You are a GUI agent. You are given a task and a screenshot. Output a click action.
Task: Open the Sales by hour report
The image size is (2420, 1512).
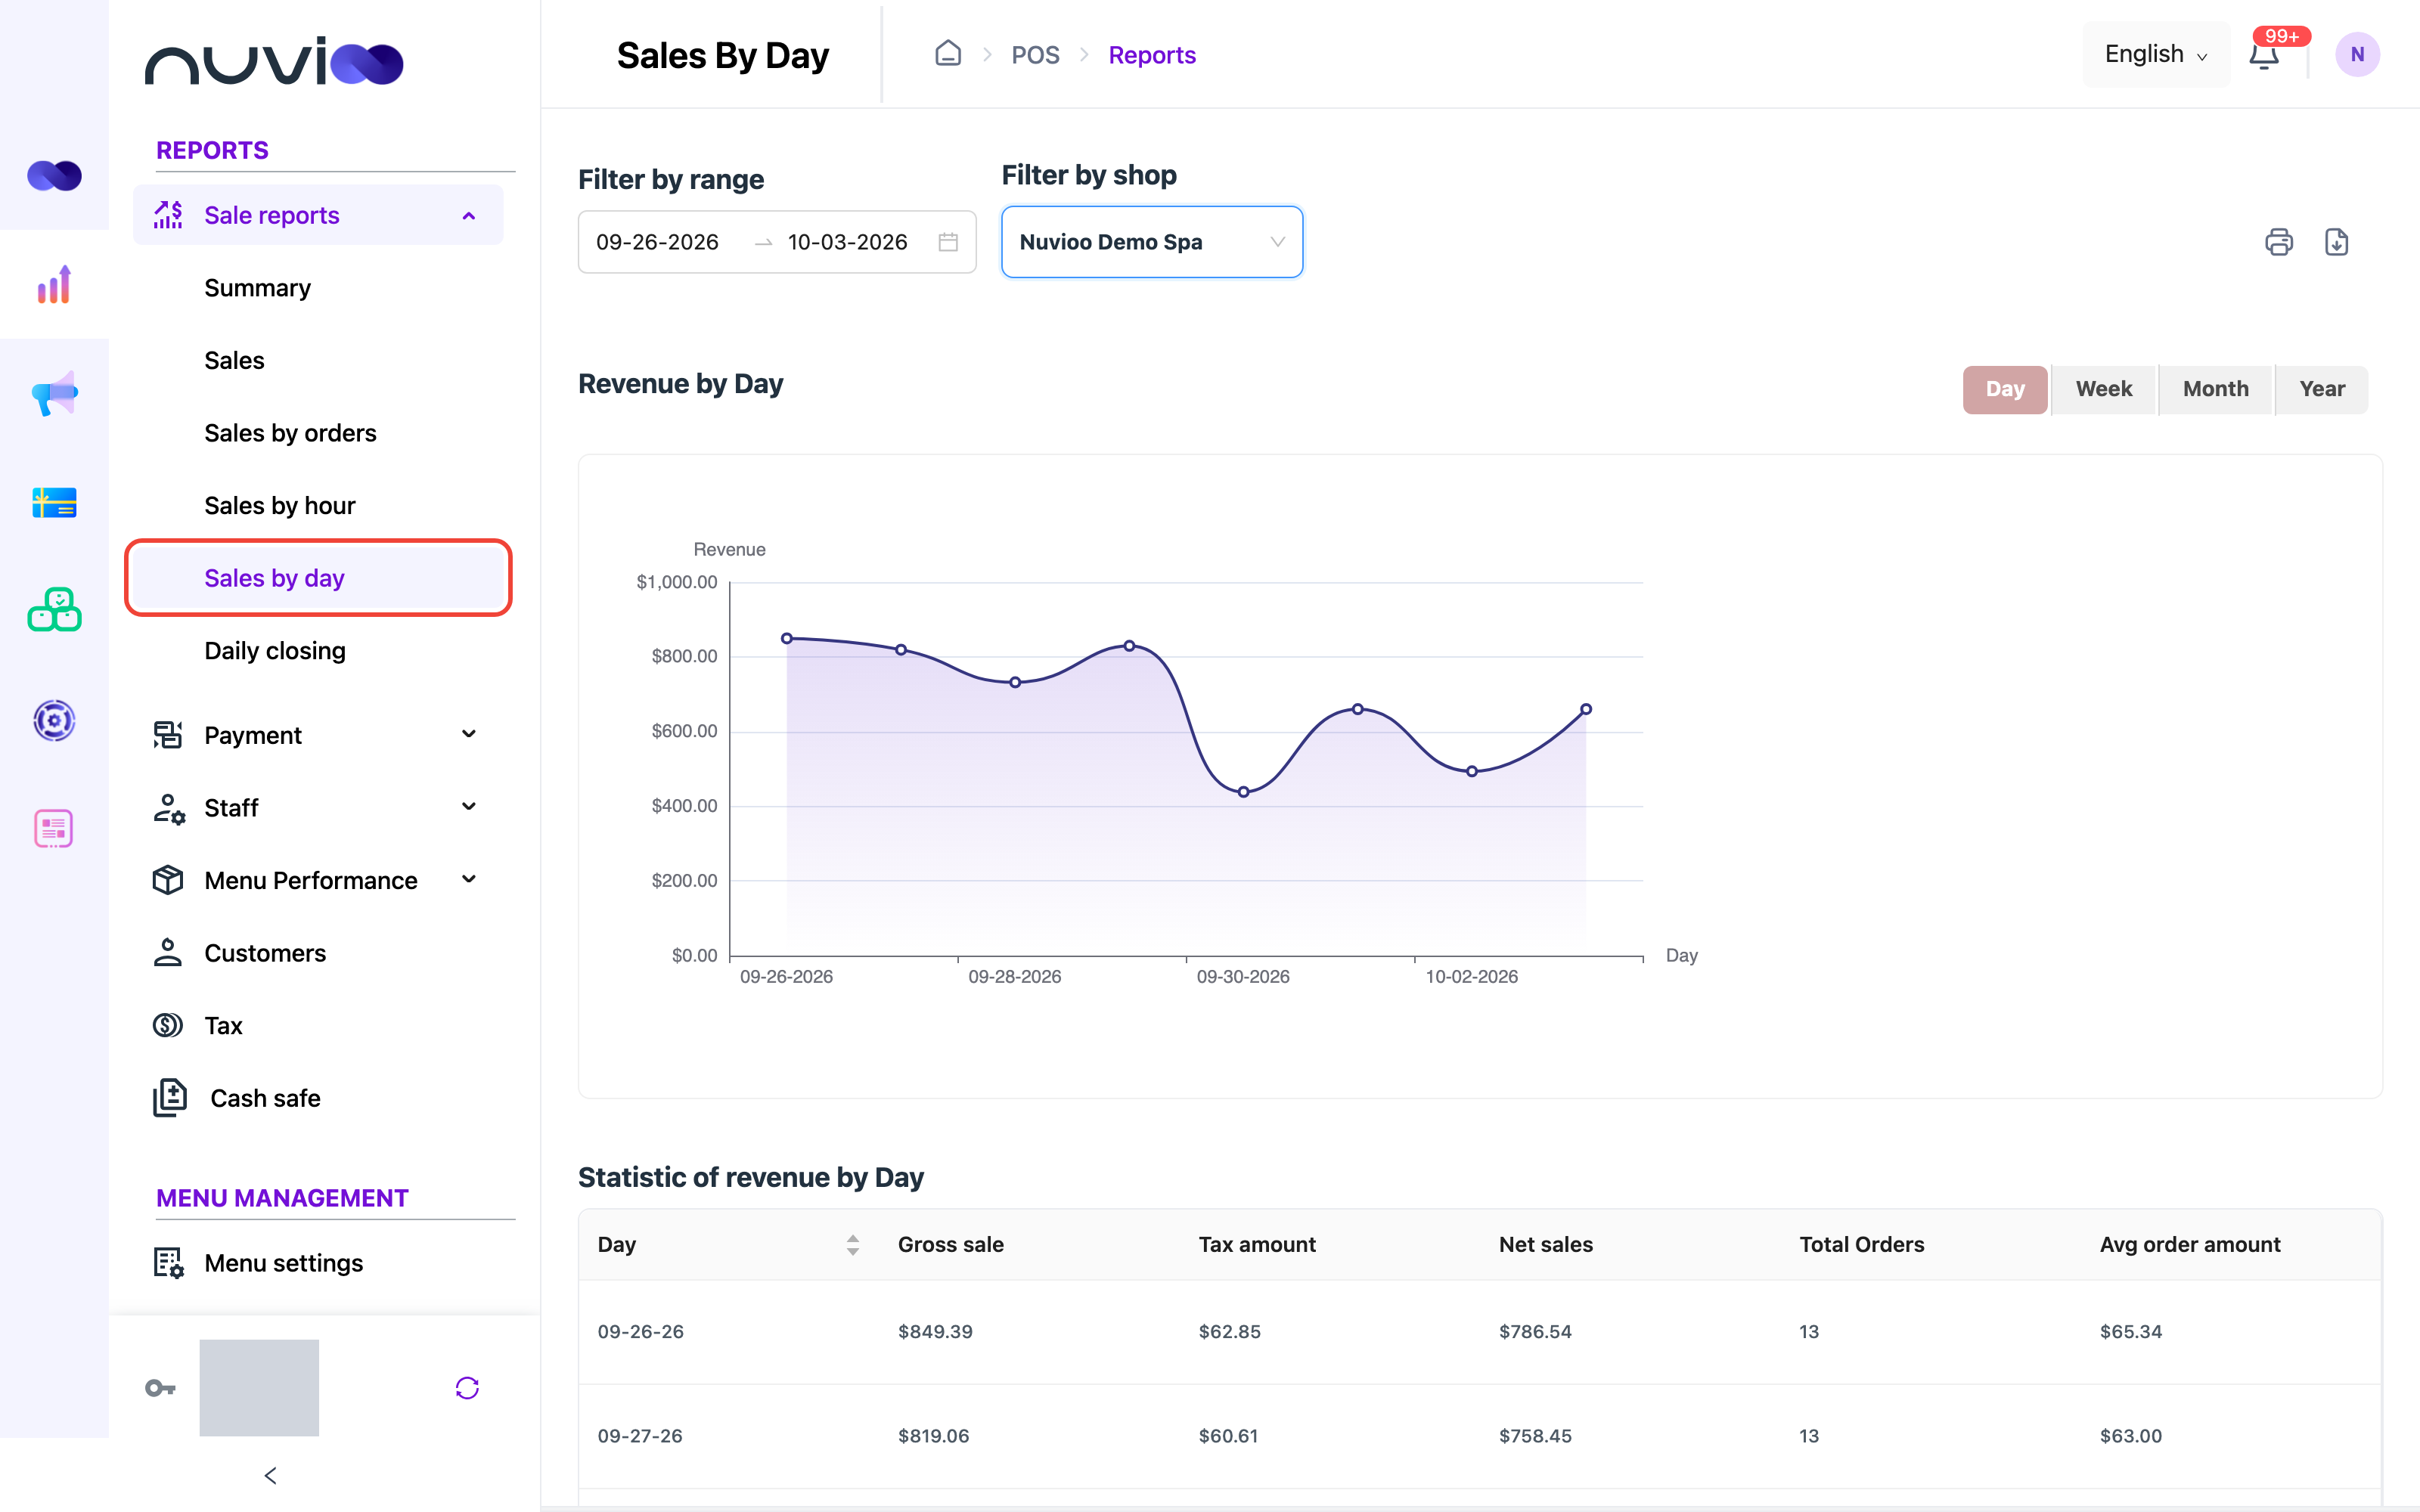[x=279, y=505]
